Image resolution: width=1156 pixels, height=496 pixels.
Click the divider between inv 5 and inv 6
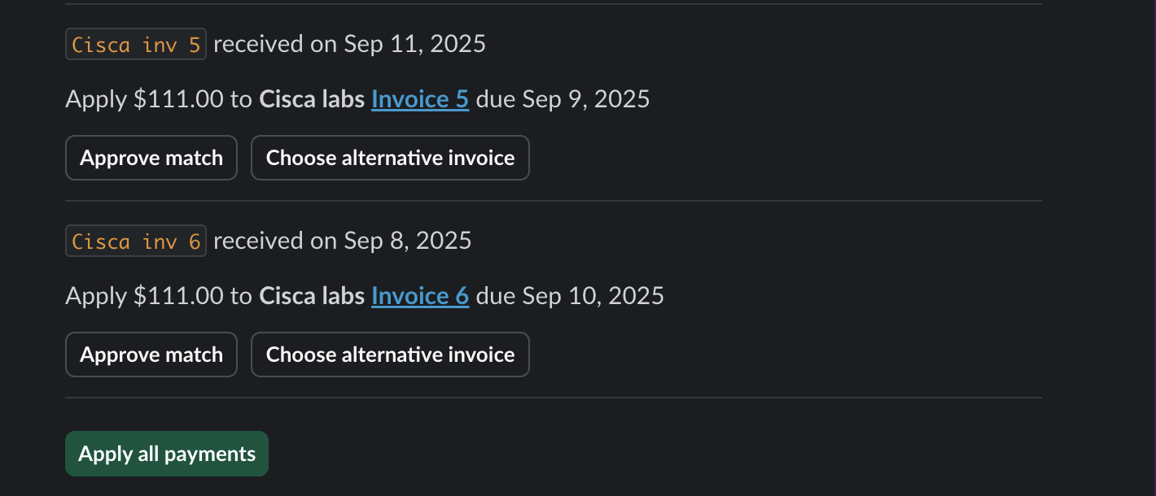554,201
